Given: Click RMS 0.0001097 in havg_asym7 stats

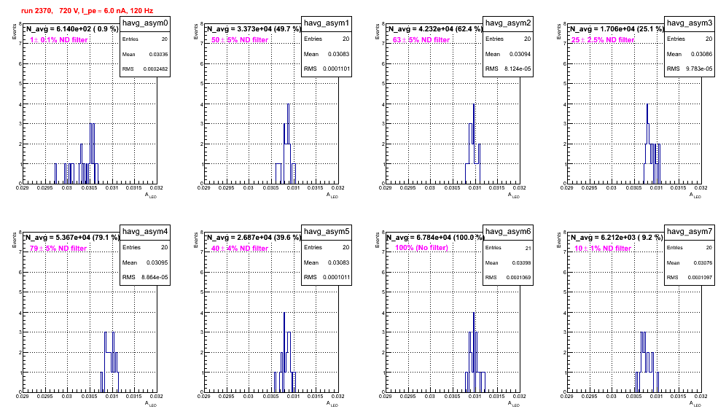Looking at the screenshot, I should 690,277.
